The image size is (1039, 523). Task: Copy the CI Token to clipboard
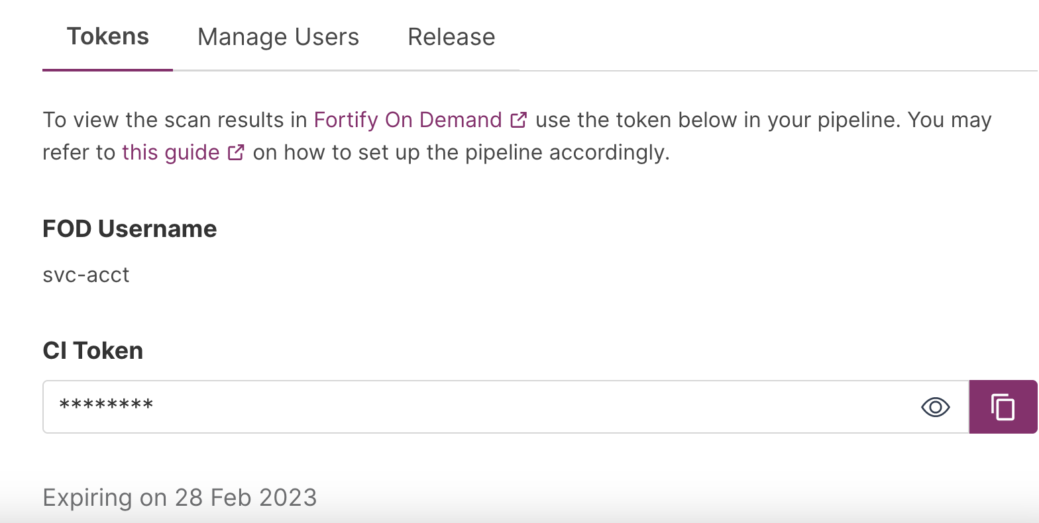coord(1003,407)
